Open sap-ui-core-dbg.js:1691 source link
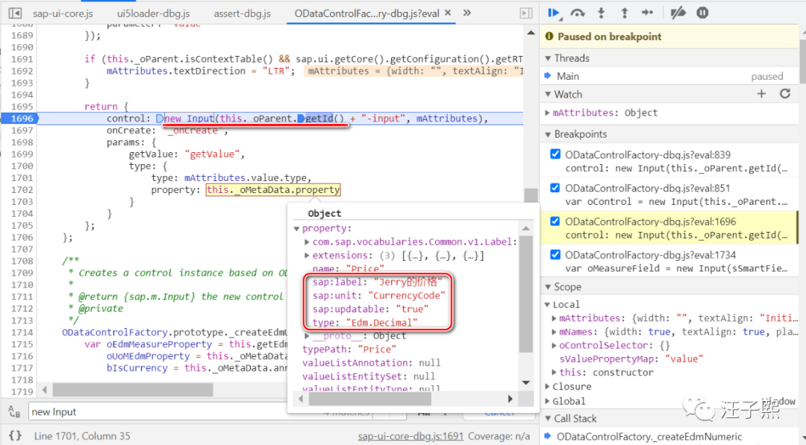806x445 pixels. coord(410,436)
